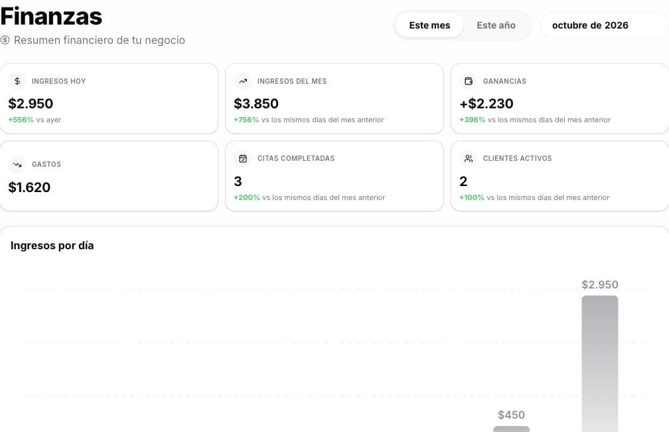Select the $2.950 bar in the chart
This screenshot has width=669, height=432.
pos(600,364)
